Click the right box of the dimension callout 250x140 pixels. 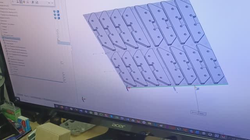click(x=202, y=114)
